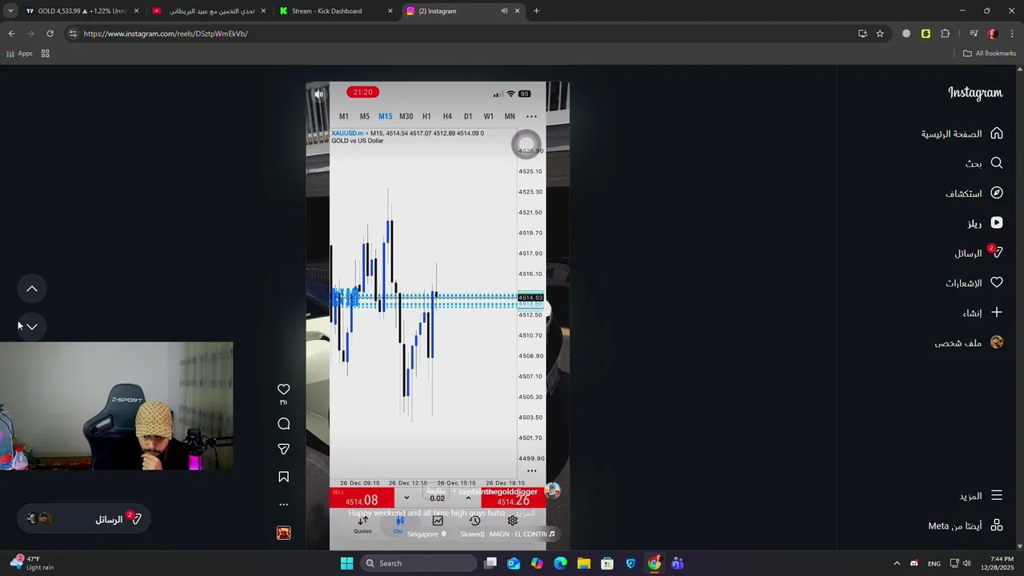
Task: Open Microsoft Edge from taskbar
Action: 560,563
